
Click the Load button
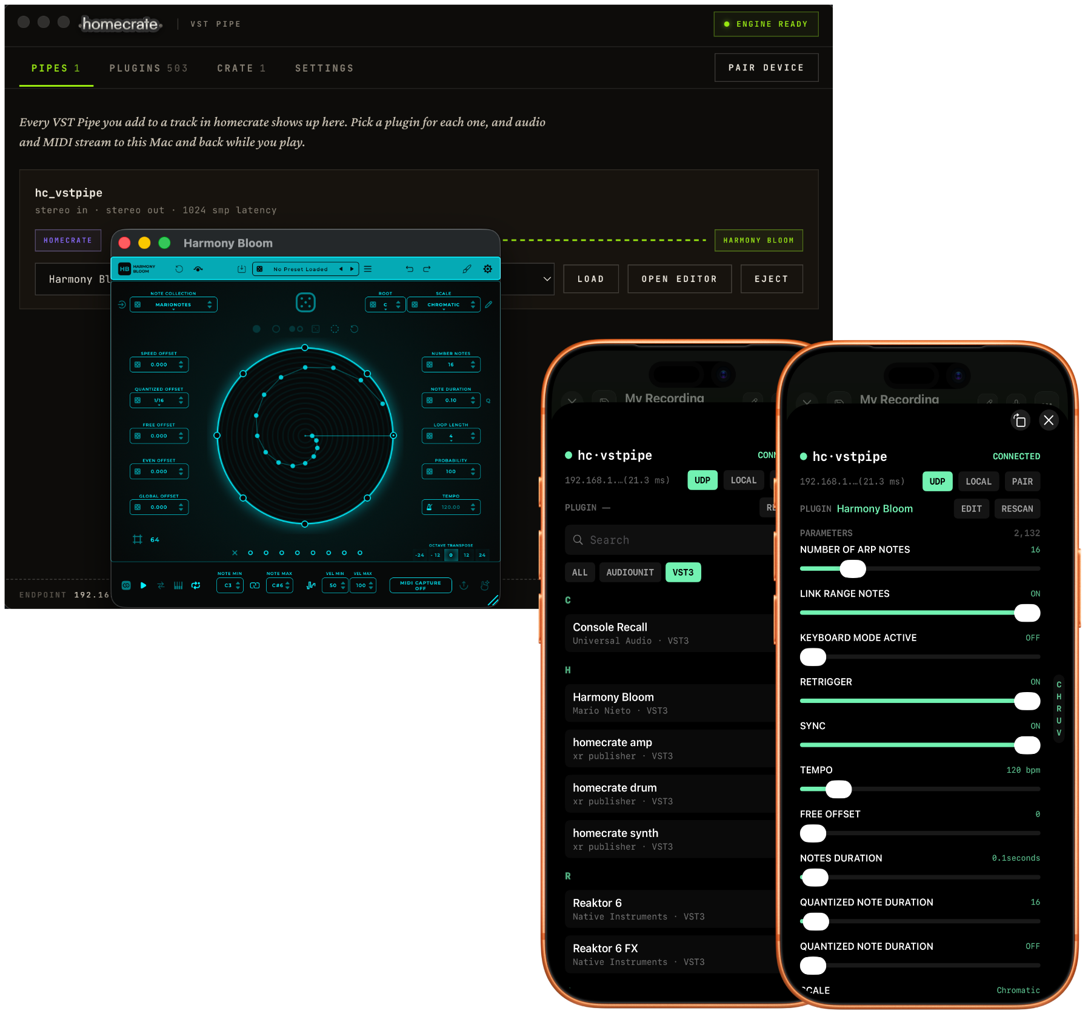pos(590,279)
